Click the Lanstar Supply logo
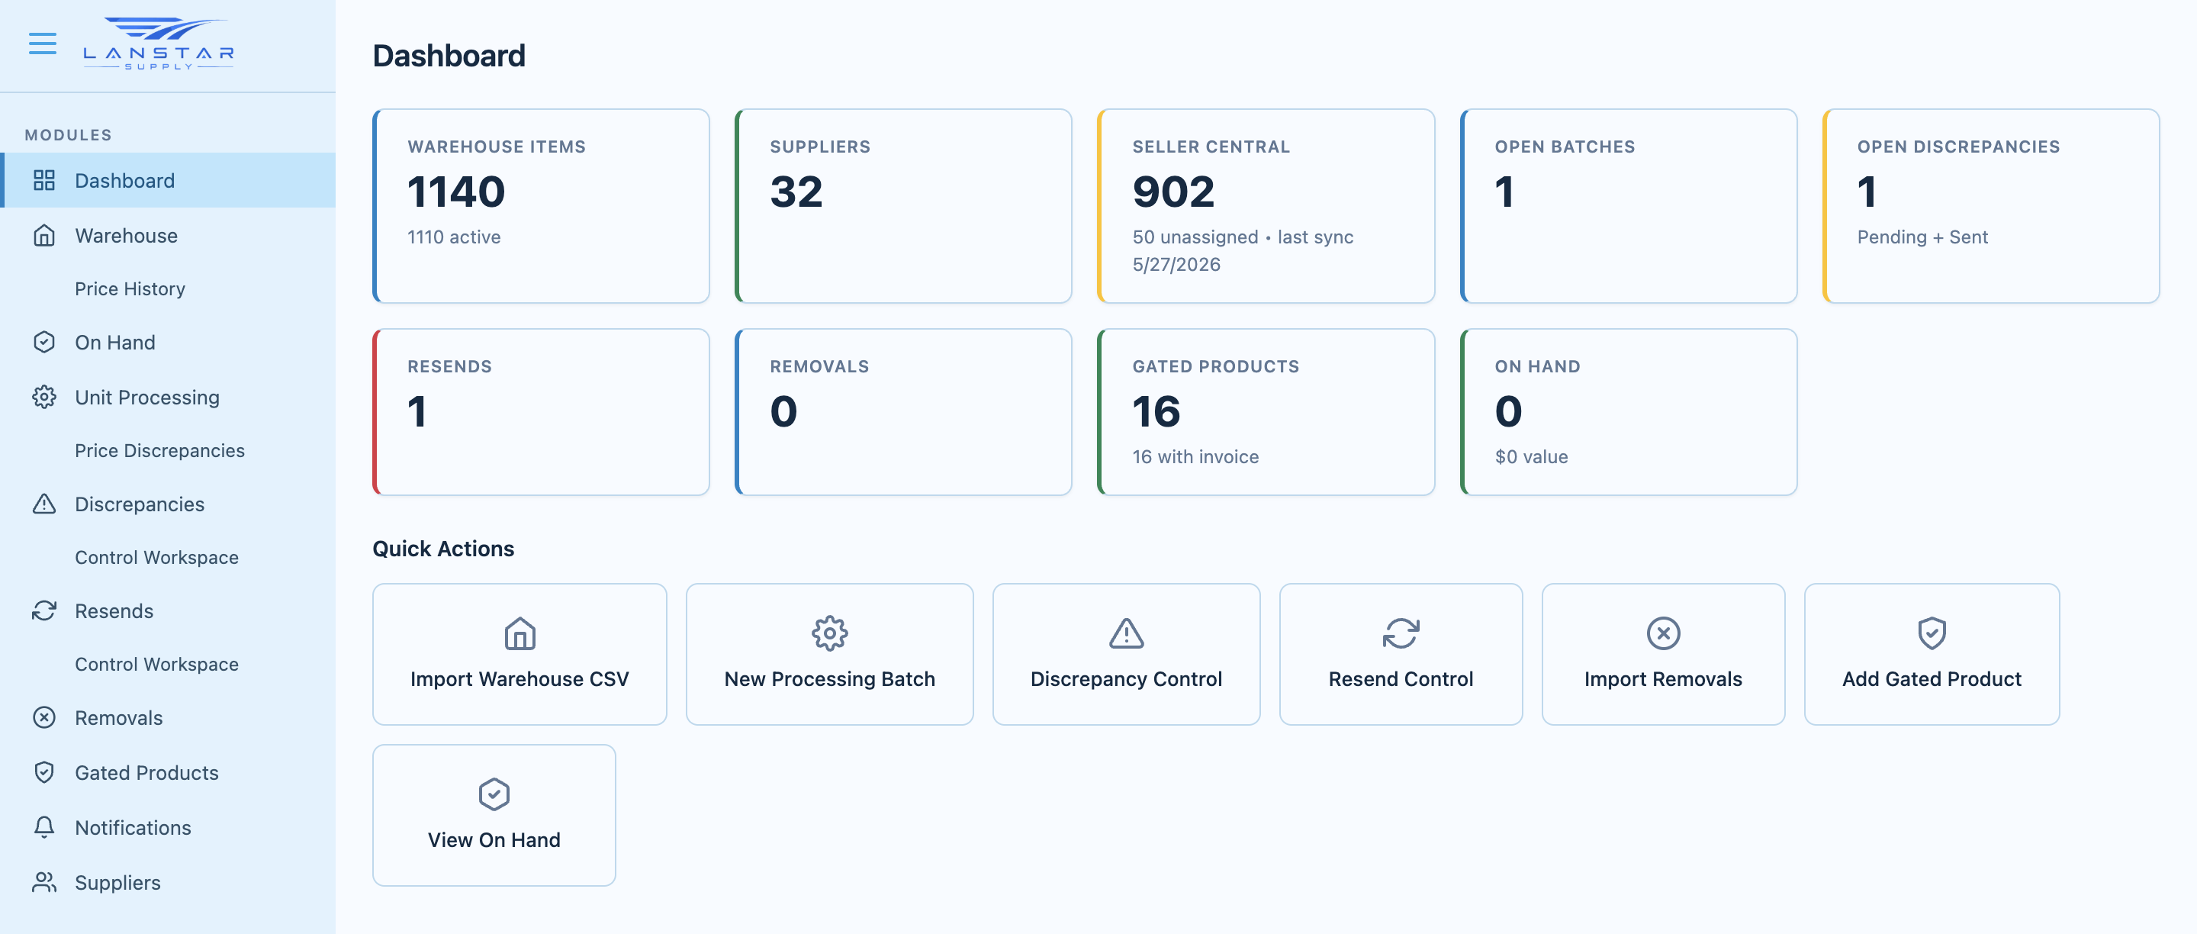The image size is (2197, 934). [x=159, y=43]
